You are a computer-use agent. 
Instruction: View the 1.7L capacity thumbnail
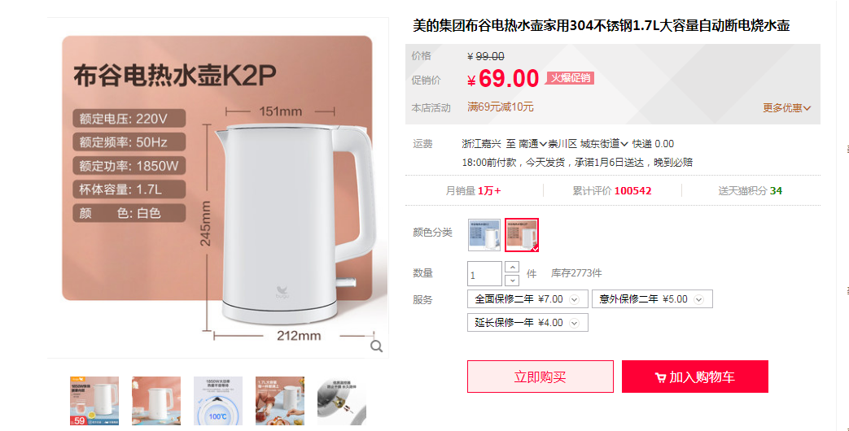click(x=280, y=401)
